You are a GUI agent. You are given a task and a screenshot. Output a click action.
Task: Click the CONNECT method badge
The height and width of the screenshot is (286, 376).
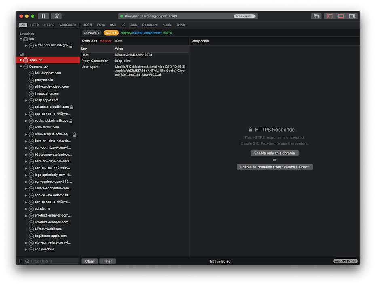click(x=91, y=33)
